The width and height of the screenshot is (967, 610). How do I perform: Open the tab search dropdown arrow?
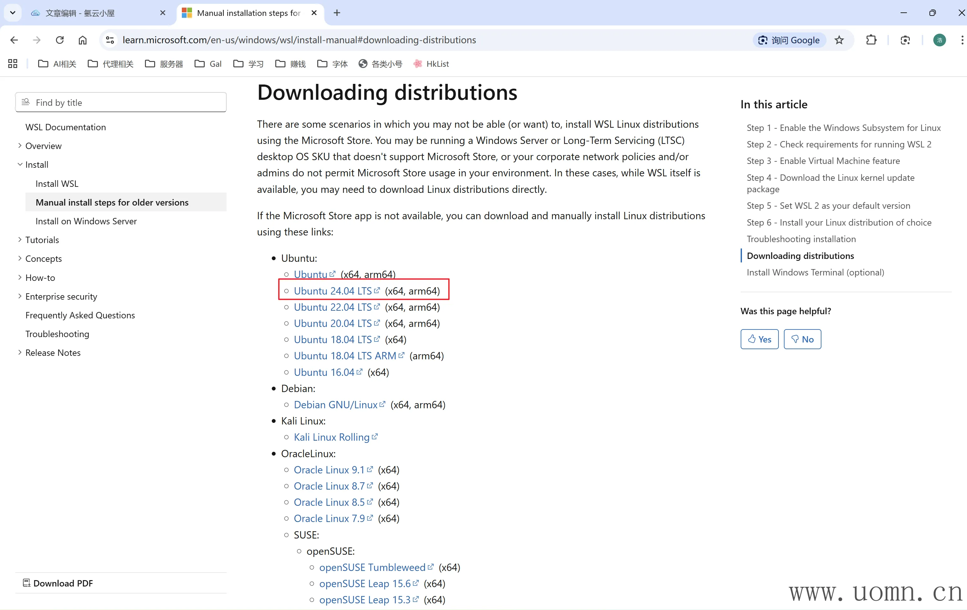click(12, 13)
